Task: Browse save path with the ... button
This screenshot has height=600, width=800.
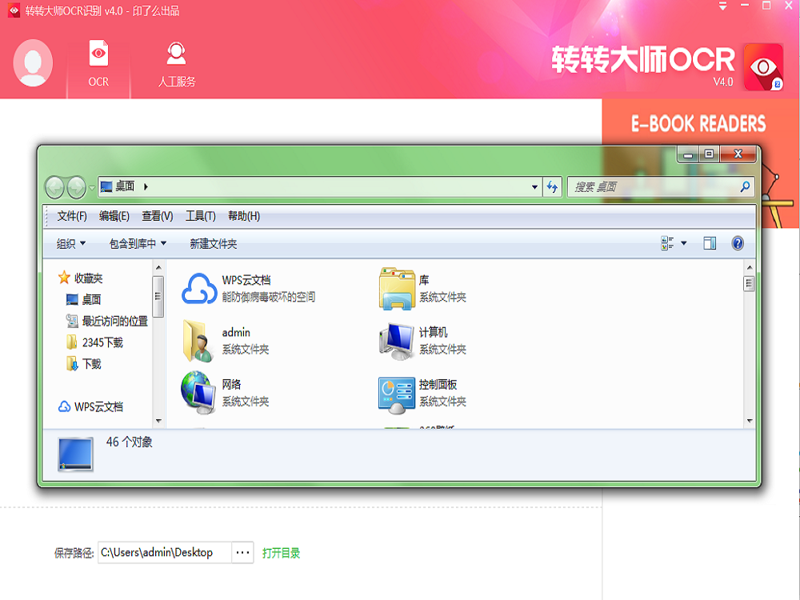Action: click(243, 553)
